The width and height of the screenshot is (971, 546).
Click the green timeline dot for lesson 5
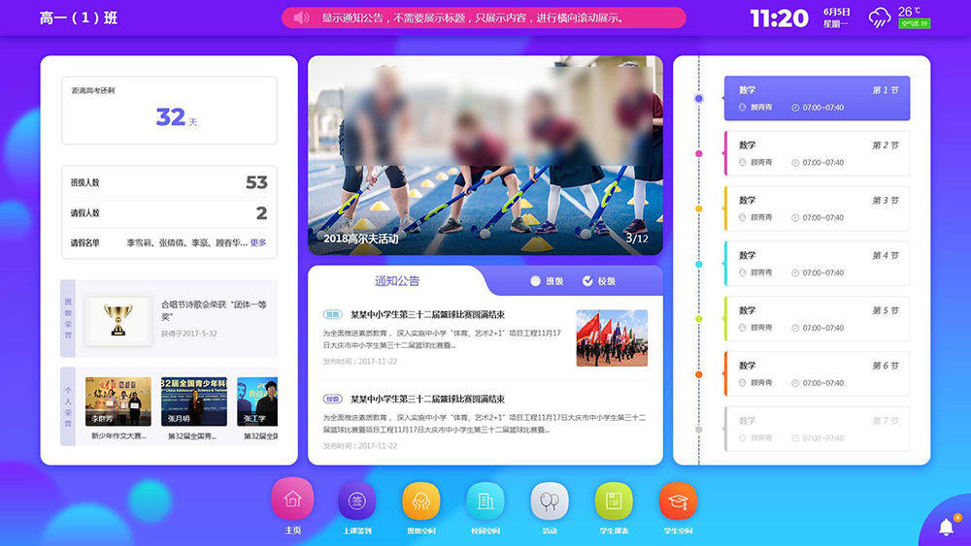pos(699,319)
